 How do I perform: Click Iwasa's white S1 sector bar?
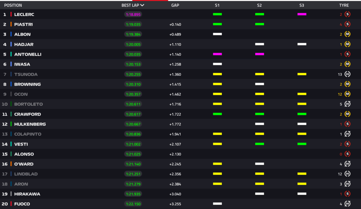point(217,64)
